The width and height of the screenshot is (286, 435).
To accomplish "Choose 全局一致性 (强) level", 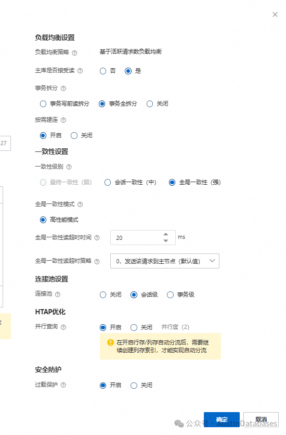I will pos(172,182).
